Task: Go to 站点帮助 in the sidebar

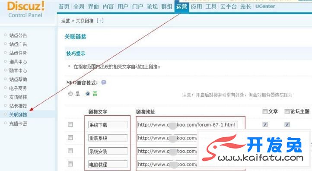Action: click(18, 79)
